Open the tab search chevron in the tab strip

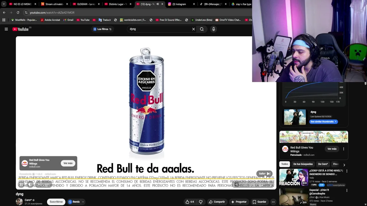(x=3, y=4)
